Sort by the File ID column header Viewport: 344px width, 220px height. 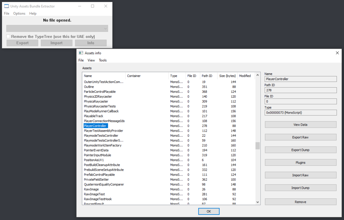(193, 76)
